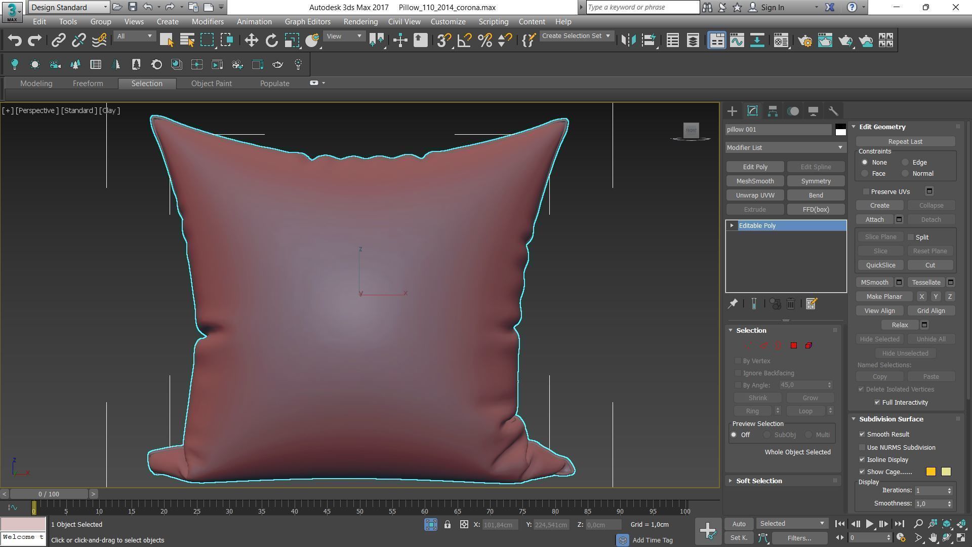Viewport: 972px width, 547px height.
Task: Open the Render Setup dialog
Action: pos(805,41)
